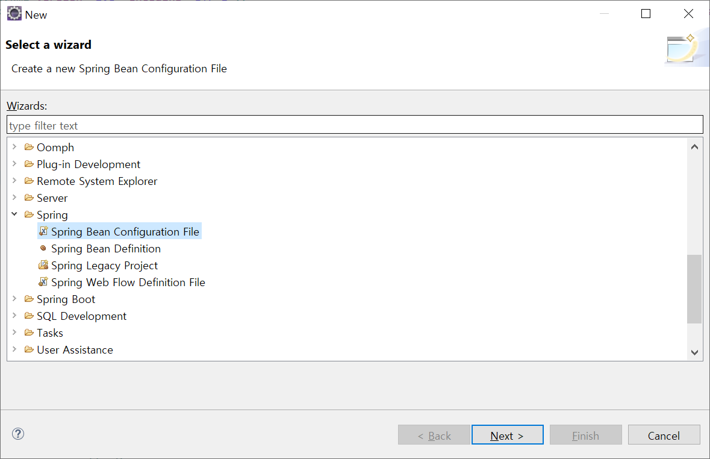Click the wizard list scroll up arrow
The image size is (710, 459).
(694, 147)
